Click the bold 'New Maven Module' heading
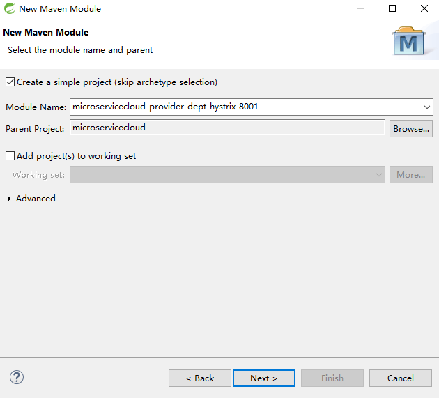The width and height of the screenshot is (439, 398). tap(45, 32)
